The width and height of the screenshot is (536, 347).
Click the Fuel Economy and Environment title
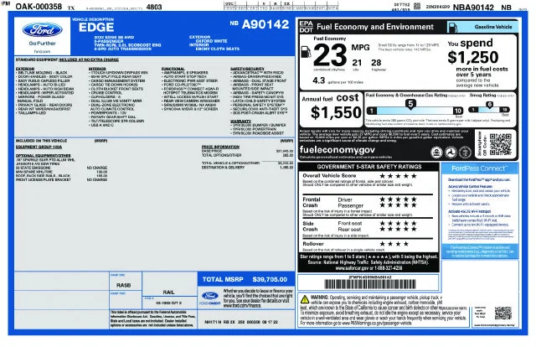pyautogui.click(x=375, y=27)
